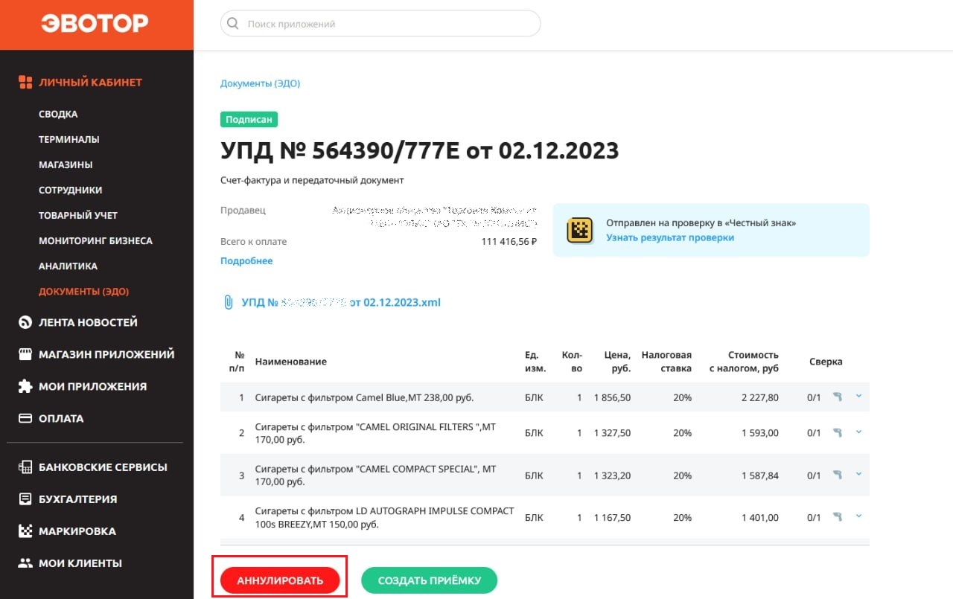This screenshot has height=599, width=953.
Task: Open Личный кабинет menu section
Action: [90, 83]
